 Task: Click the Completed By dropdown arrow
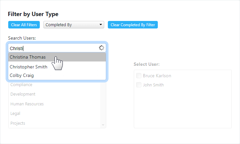[101, 25]
